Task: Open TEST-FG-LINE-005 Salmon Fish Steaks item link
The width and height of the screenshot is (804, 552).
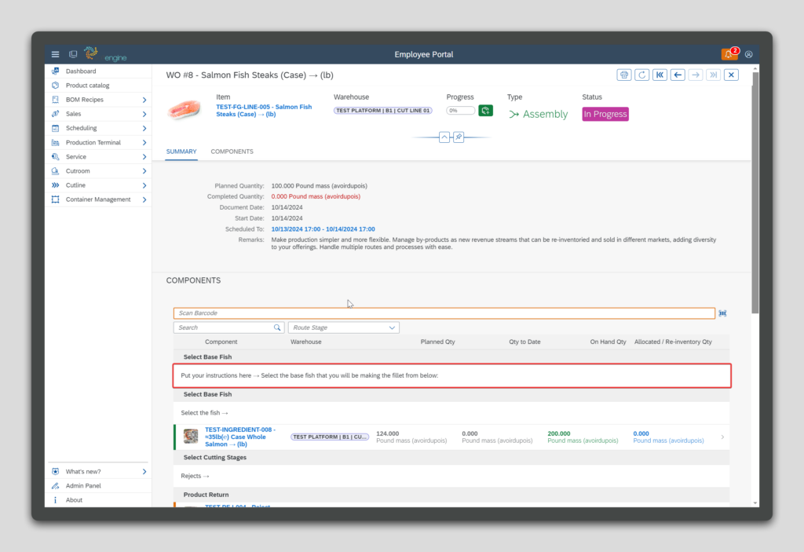Action: pos(264,110)
